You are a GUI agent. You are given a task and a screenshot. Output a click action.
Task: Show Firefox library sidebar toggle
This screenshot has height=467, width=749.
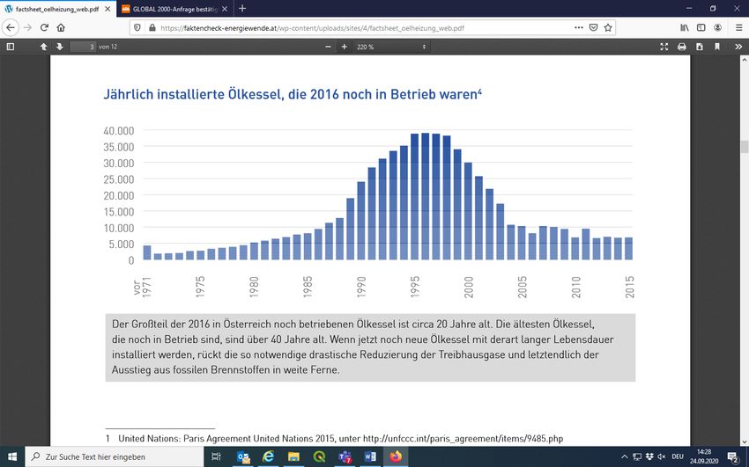684,27
